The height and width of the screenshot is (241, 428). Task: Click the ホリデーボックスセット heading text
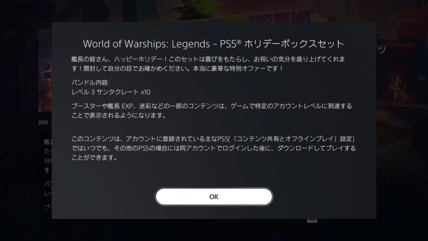click(x=294, y=44)
